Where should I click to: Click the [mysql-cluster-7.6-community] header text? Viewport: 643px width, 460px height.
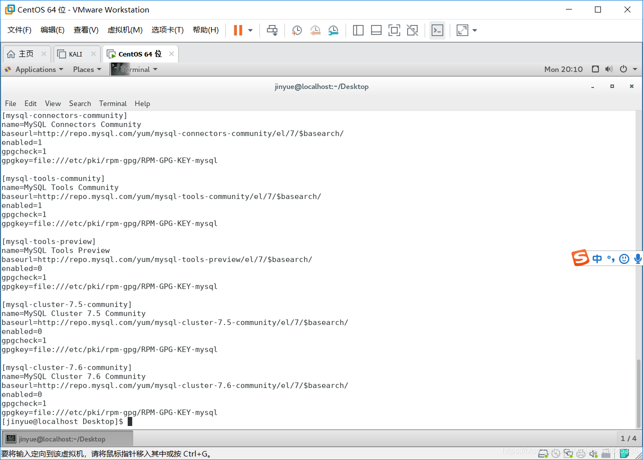(x=67, y=367)
